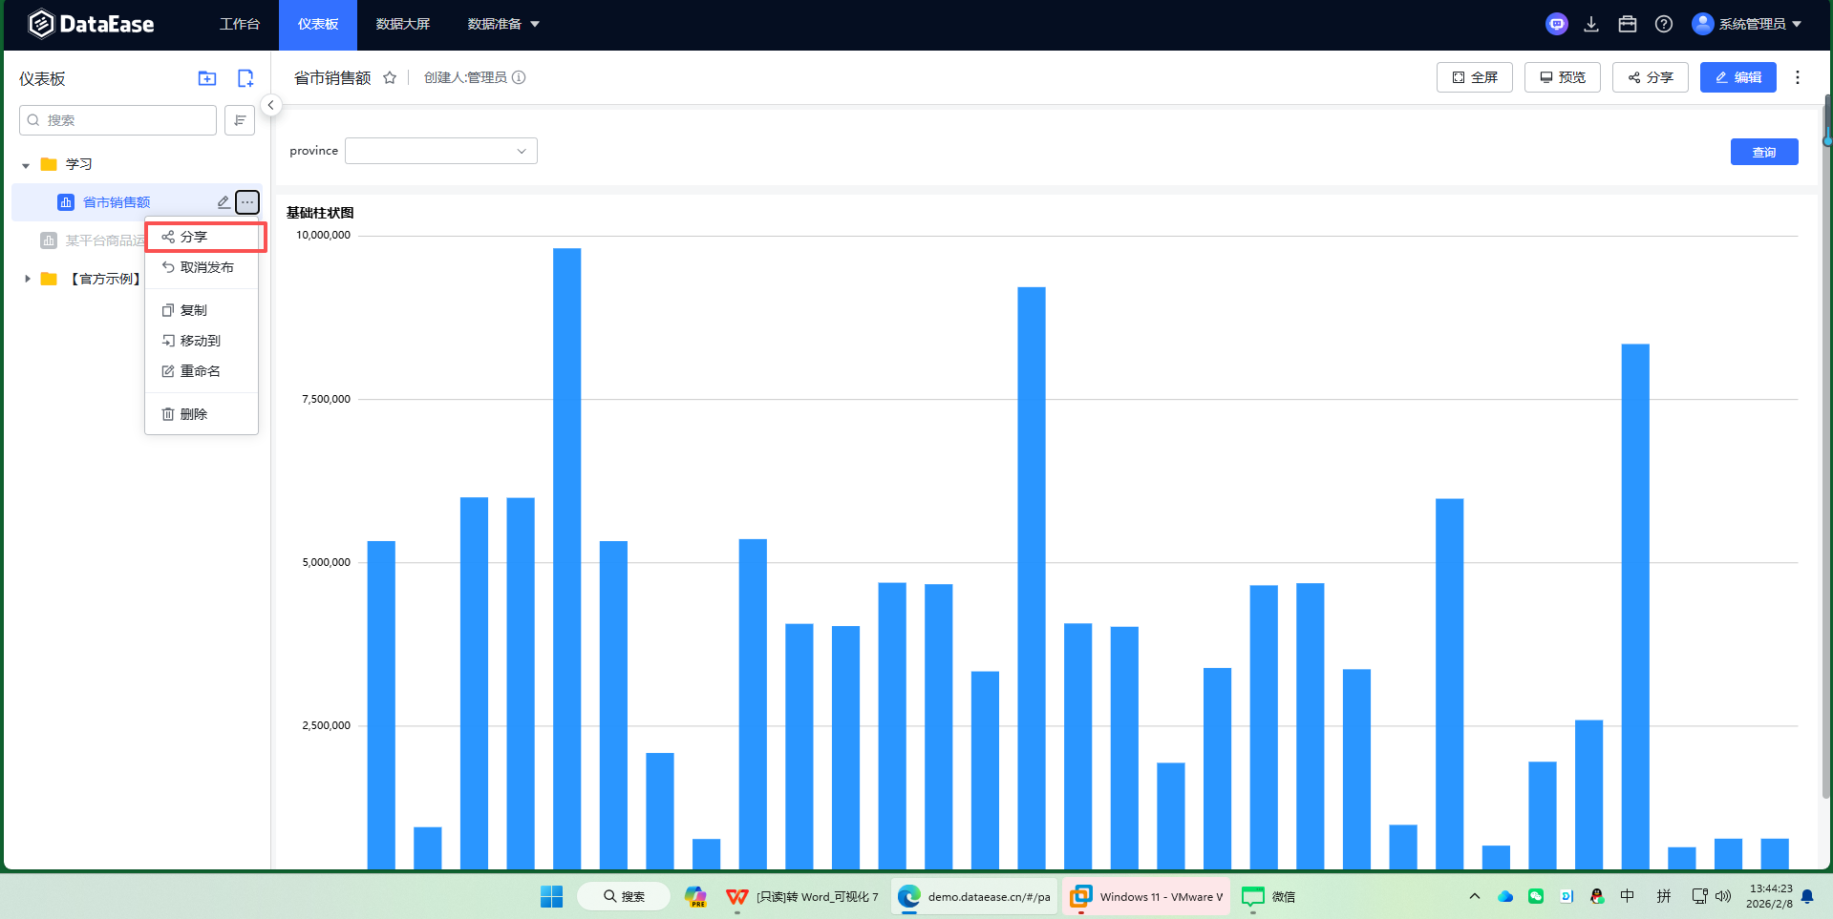Choose 取消发布 from the context menu
1833x919 pixels.
tap(202, 267)
